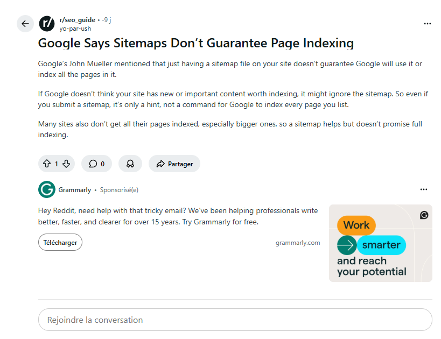
Task: Upvote the sitemap indexing post
Action: [46, 164]
